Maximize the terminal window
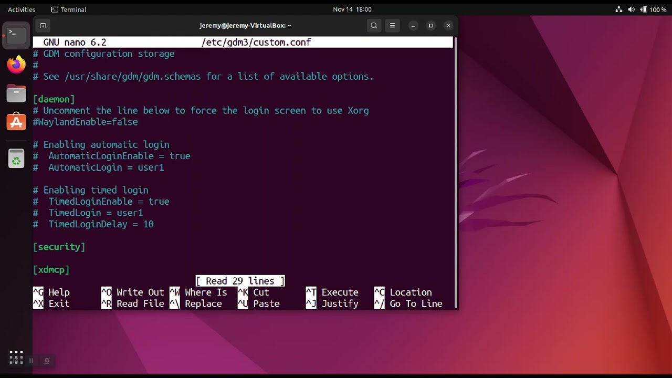Image resolution: width=672 pixels, height=378 pixels. pyautogui.click(x=430, y=25)
